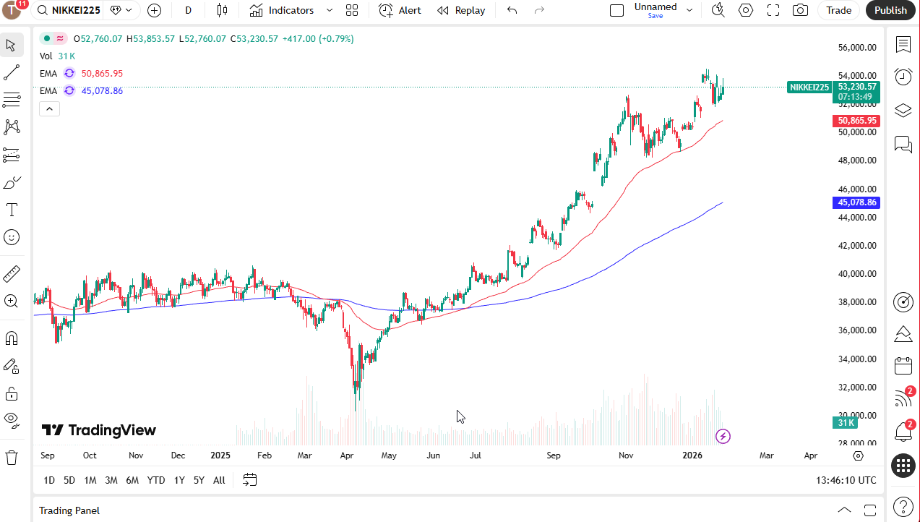This screenshot has width=920, height=522.
Task: Click the Trade button
Action: [839, 10]
